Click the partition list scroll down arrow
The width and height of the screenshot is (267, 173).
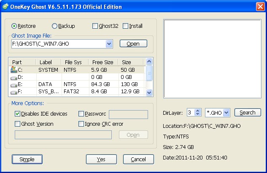[149, 93]
